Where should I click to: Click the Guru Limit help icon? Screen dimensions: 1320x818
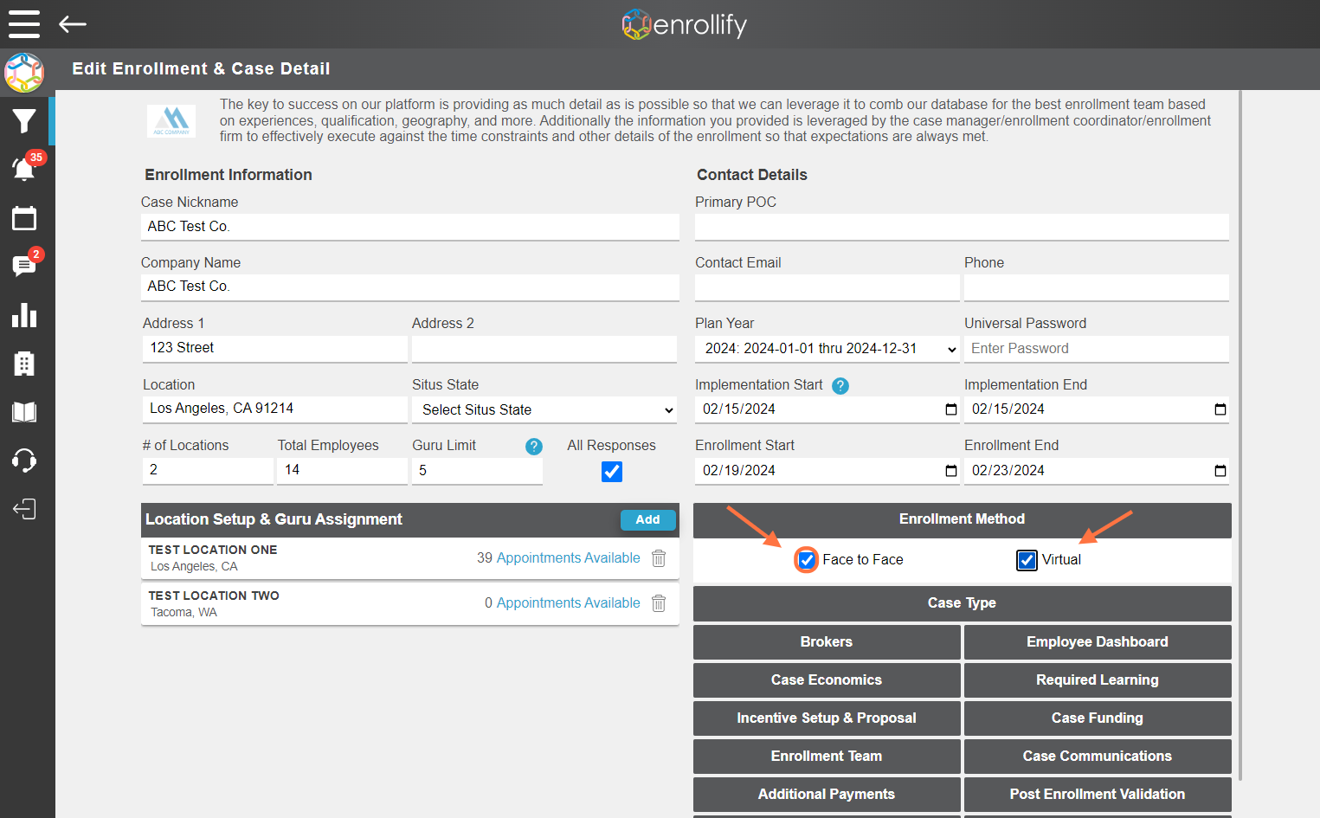(534, 447)
